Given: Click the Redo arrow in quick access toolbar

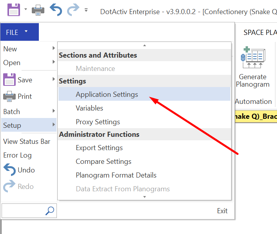Looking at the screenshot, I should [73, 10].
